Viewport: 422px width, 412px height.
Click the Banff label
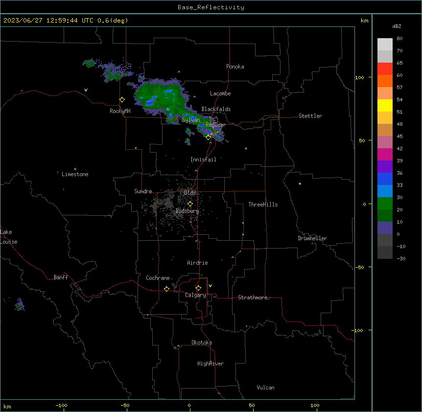coord(61,277)
